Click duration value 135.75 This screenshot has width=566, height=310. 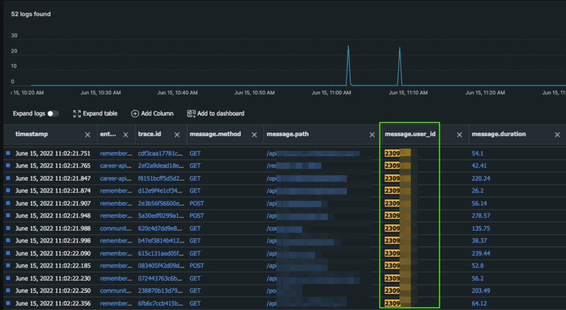click(x=481, y=228)
